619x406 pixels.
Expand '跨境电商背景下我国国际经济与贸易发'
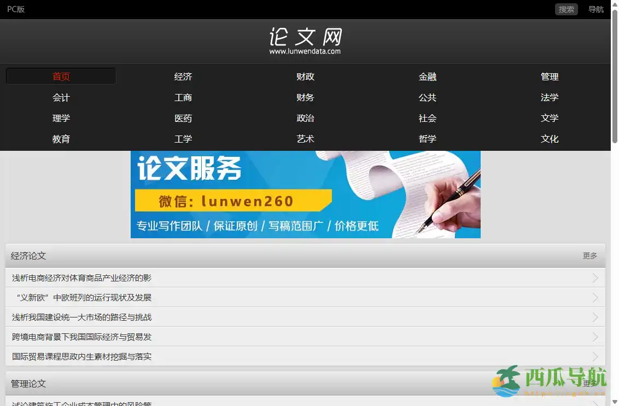click(x=595, y=337)
